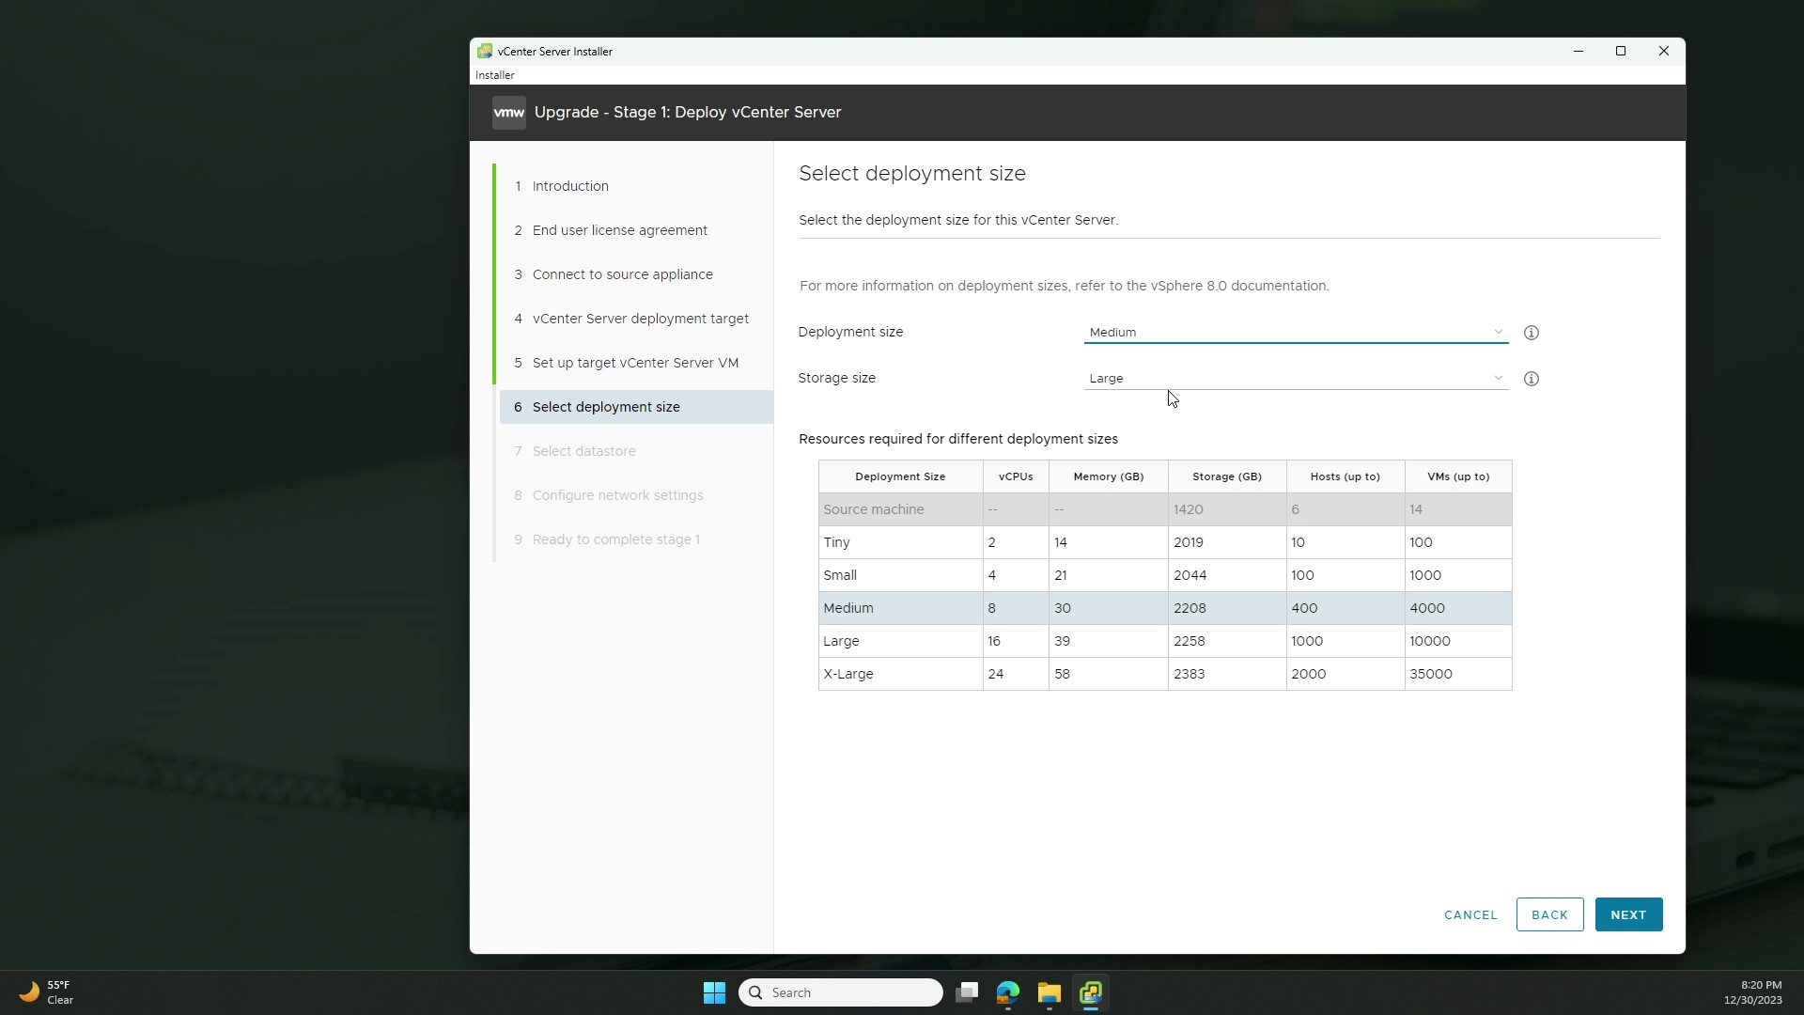Click step 7 Select datastore

635,451
